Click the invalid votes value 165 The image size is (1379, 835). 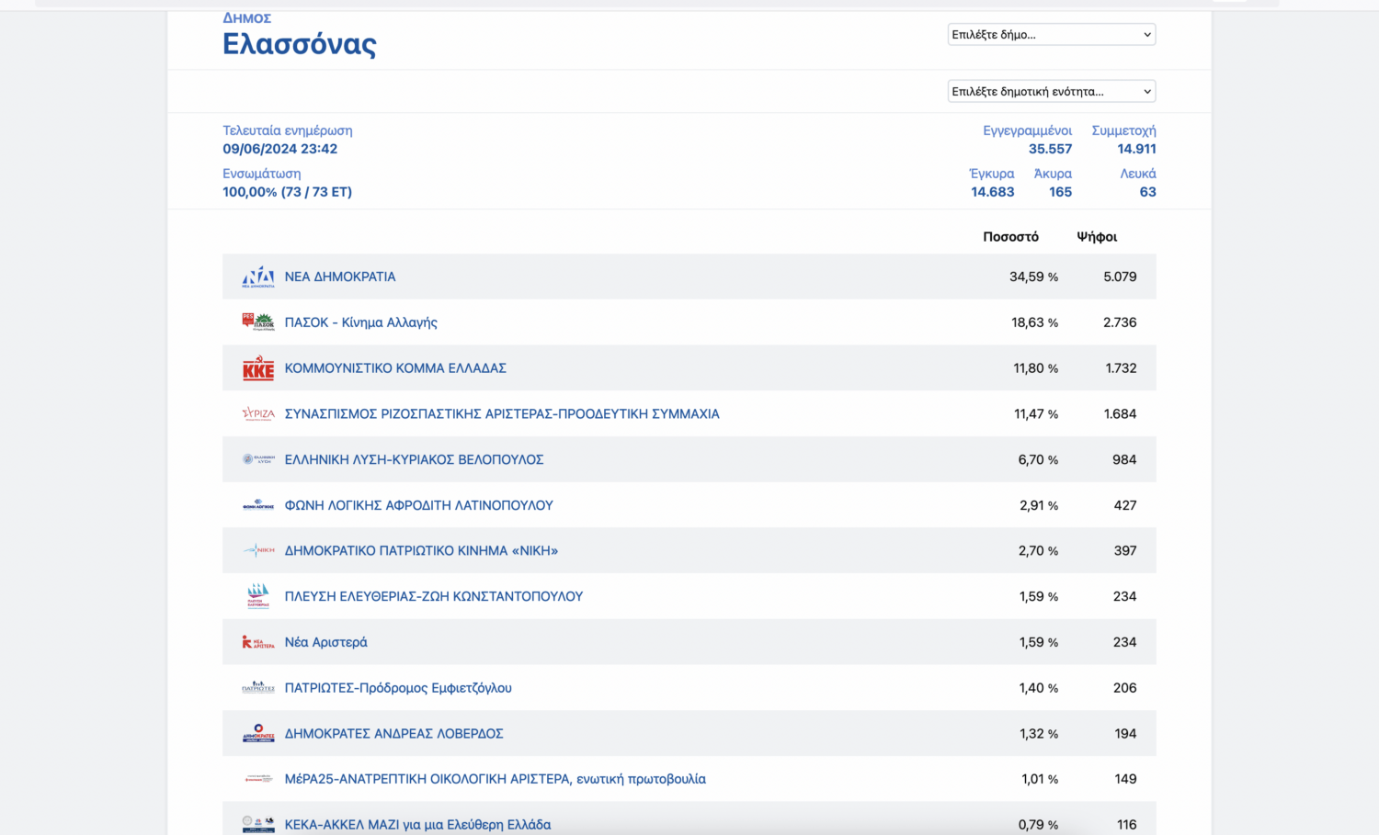[x=1061, y=192]
